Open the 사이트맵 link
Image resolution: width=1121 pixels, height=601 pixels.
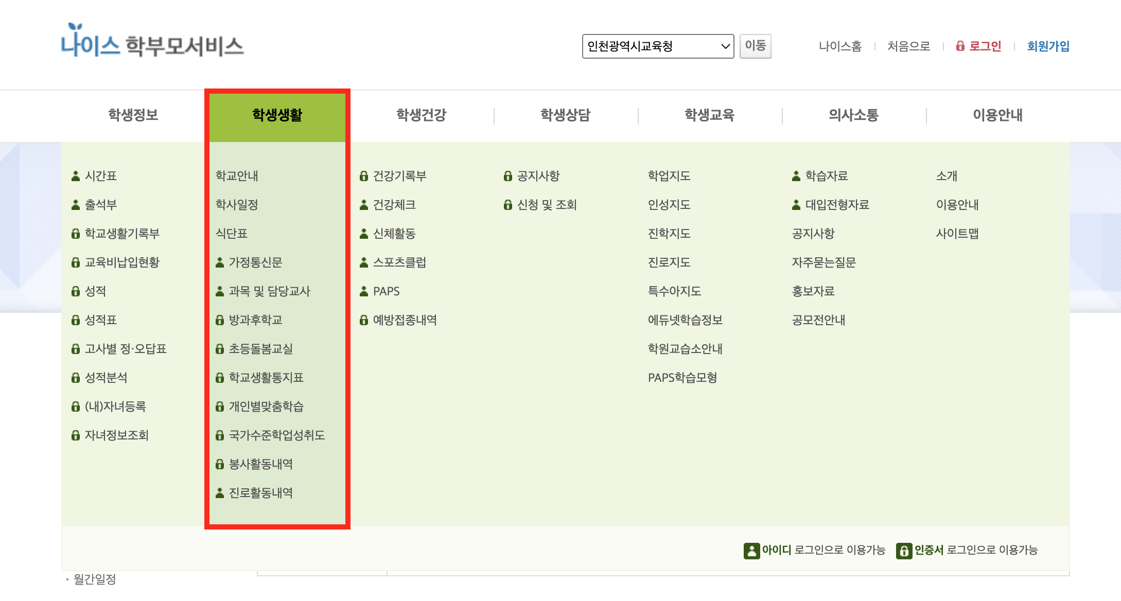click(957, 234)
